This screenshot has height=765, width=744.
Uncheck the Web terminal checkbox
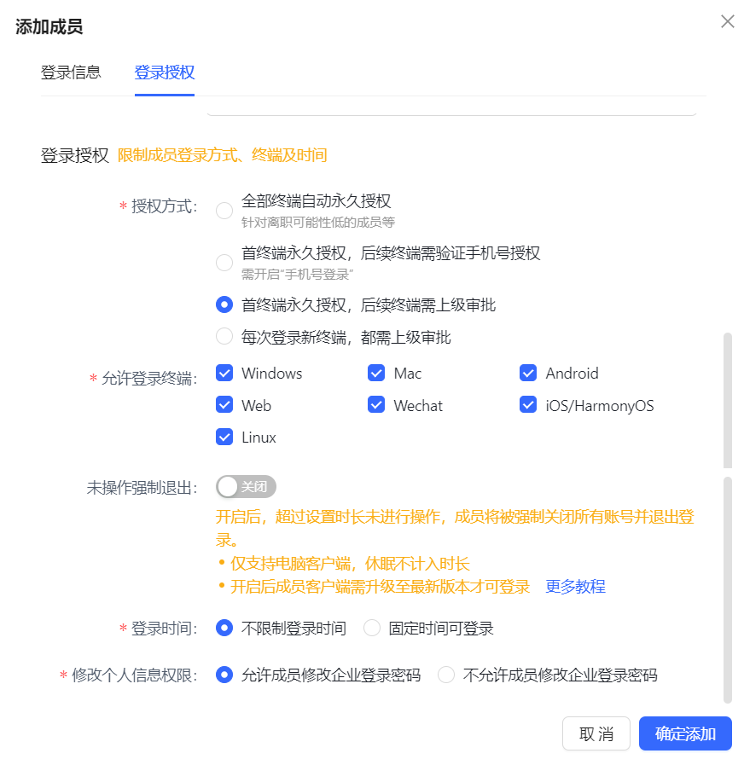pyautogui.click(x=224, y=405)
